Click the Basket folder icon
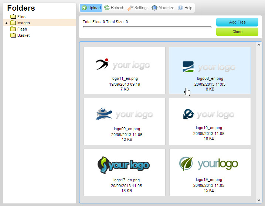265x206 pixels. click(13, 35)
